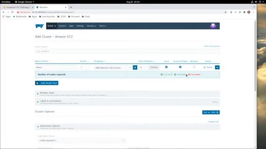Select the Rancher browser tab

point(52,7)
